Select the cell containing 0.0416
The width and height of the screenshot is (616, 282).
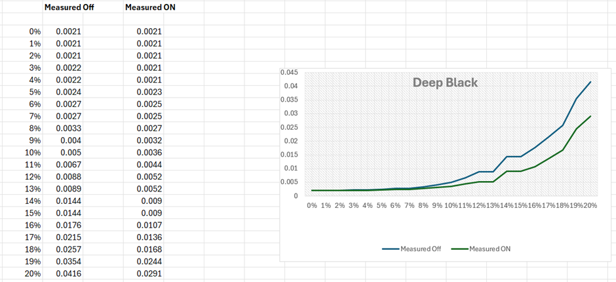tap(68, 273)
